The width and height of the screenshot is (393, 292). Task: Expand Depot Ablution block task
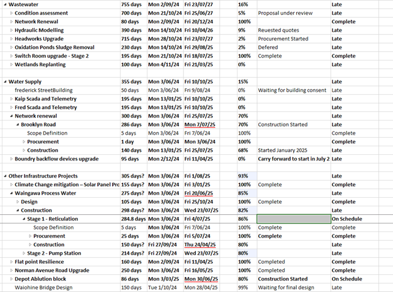(x=11, y=279)
